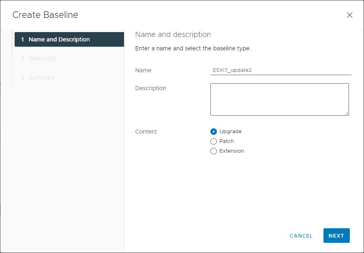Viewport: 364px width, 253px height.
Task: Click the Create Baseline dialog title
Action: [45, 15]
